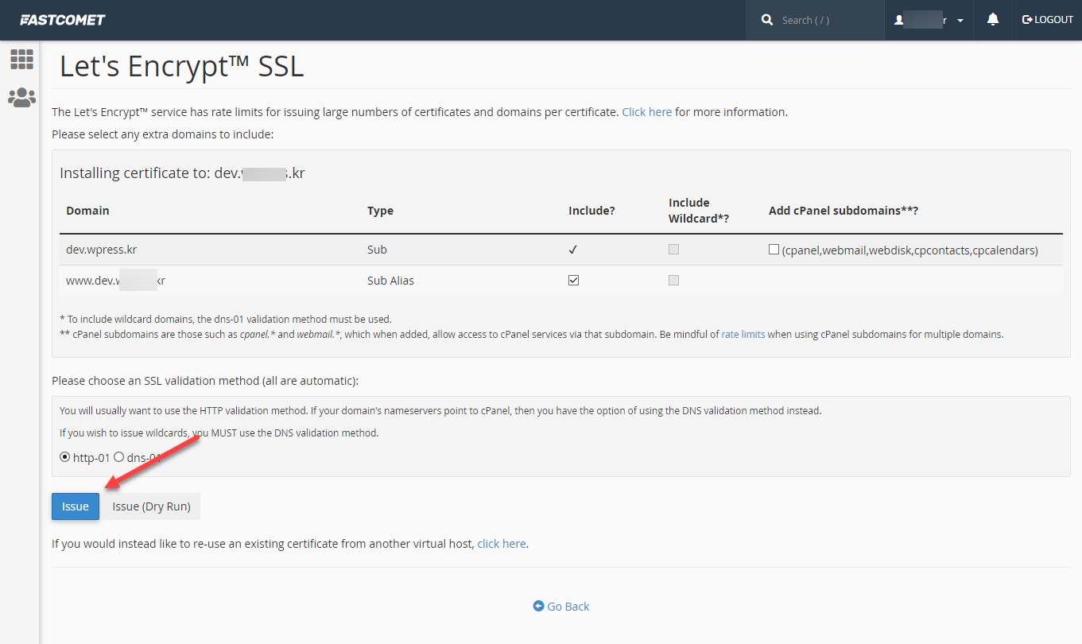The width and height of the screenshot is (1082, 644).
Task: Click the 'Sub' type cell
Action: pos(377,249)
